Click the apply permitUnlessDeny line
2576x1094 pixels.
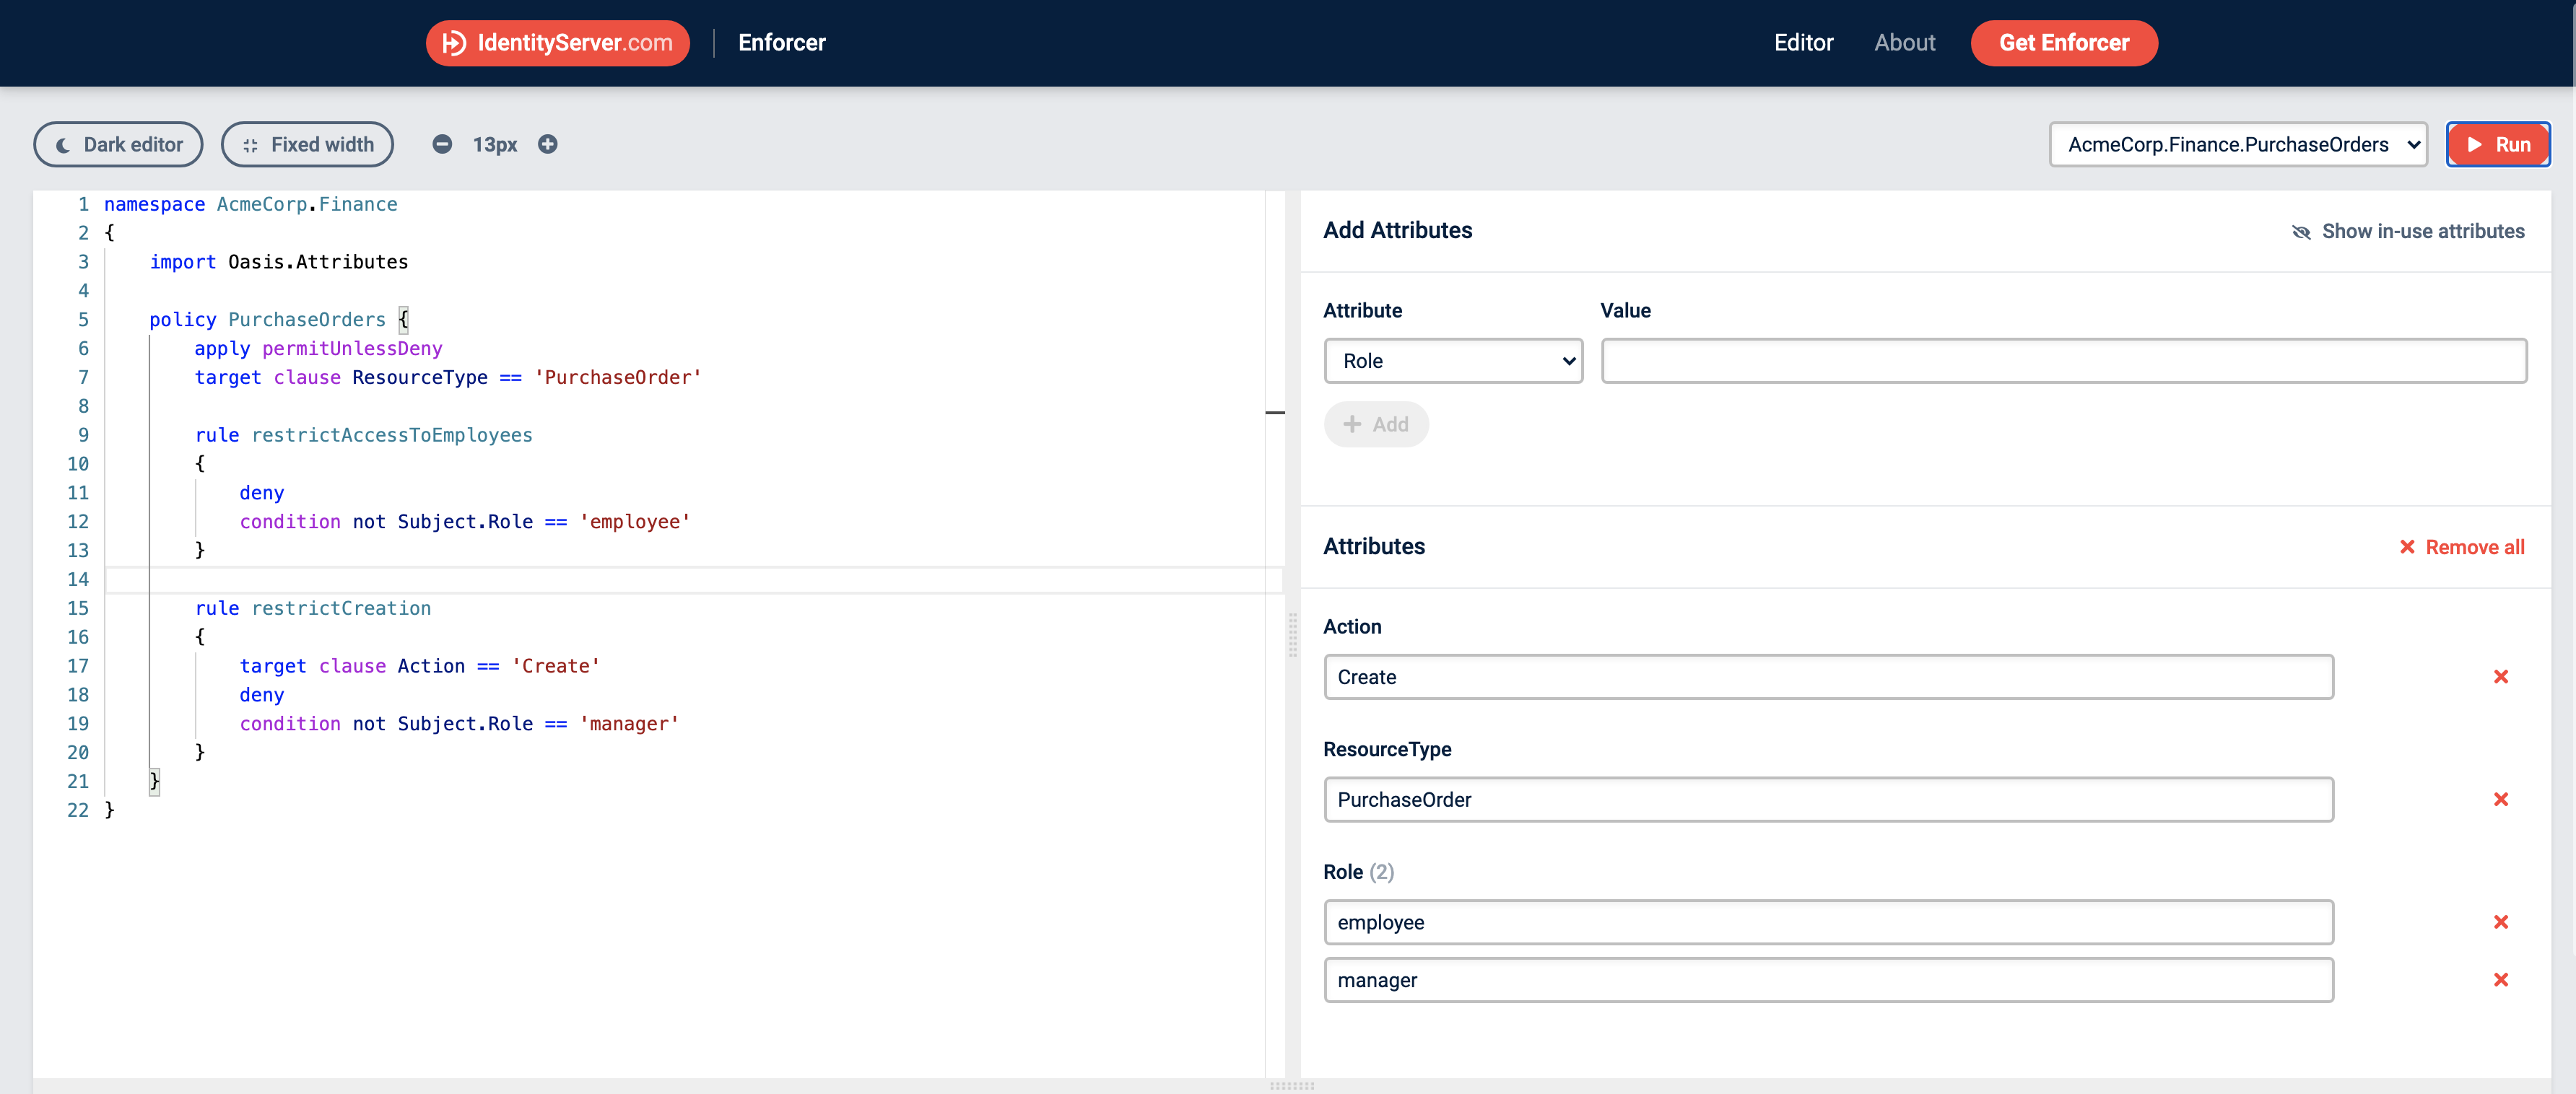(x=318, y=349)
